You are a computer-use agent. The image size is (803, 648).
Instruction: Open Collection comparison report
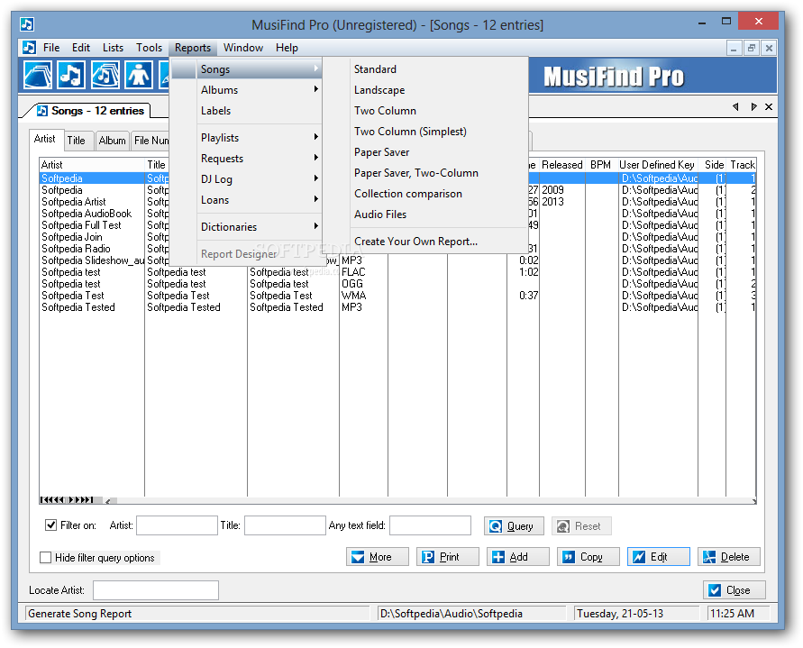click(x=407, y=194)
